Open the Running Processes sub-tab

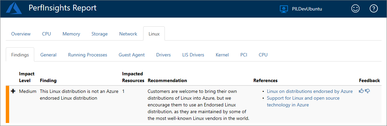pos(88,55)
